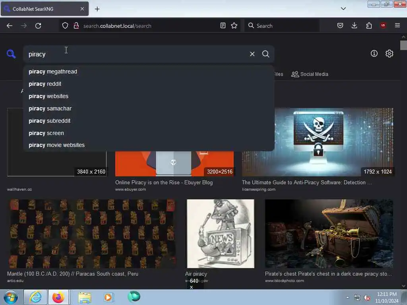
Task: Open the orange Ebuyer laptop thumbnail
Action: 174,164
